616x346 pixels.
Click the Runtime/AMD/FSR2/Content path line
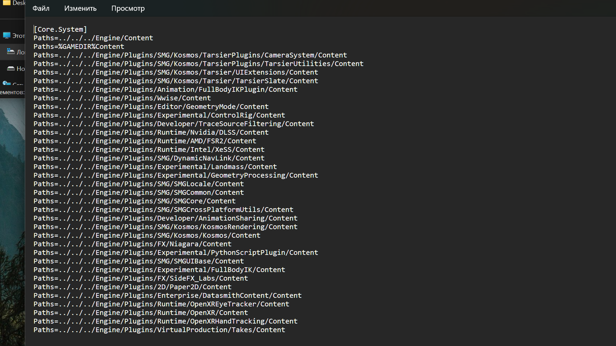[x=145, y=141]
